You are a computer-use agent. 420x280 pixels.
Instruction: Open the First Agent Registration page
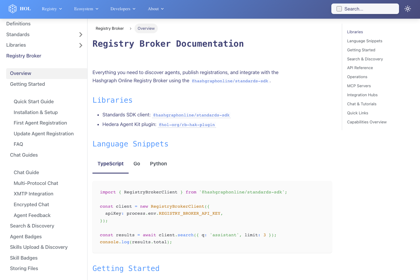coord(40,123)
